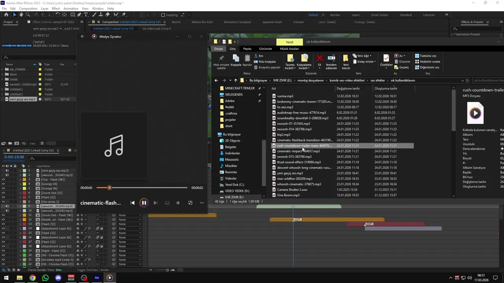Image resolution: width=504 pixels, height=283 pixels.
Task: Open parent dropdown for layer 22 Hit Chroma Flash
Action: [x=130, y=264]
